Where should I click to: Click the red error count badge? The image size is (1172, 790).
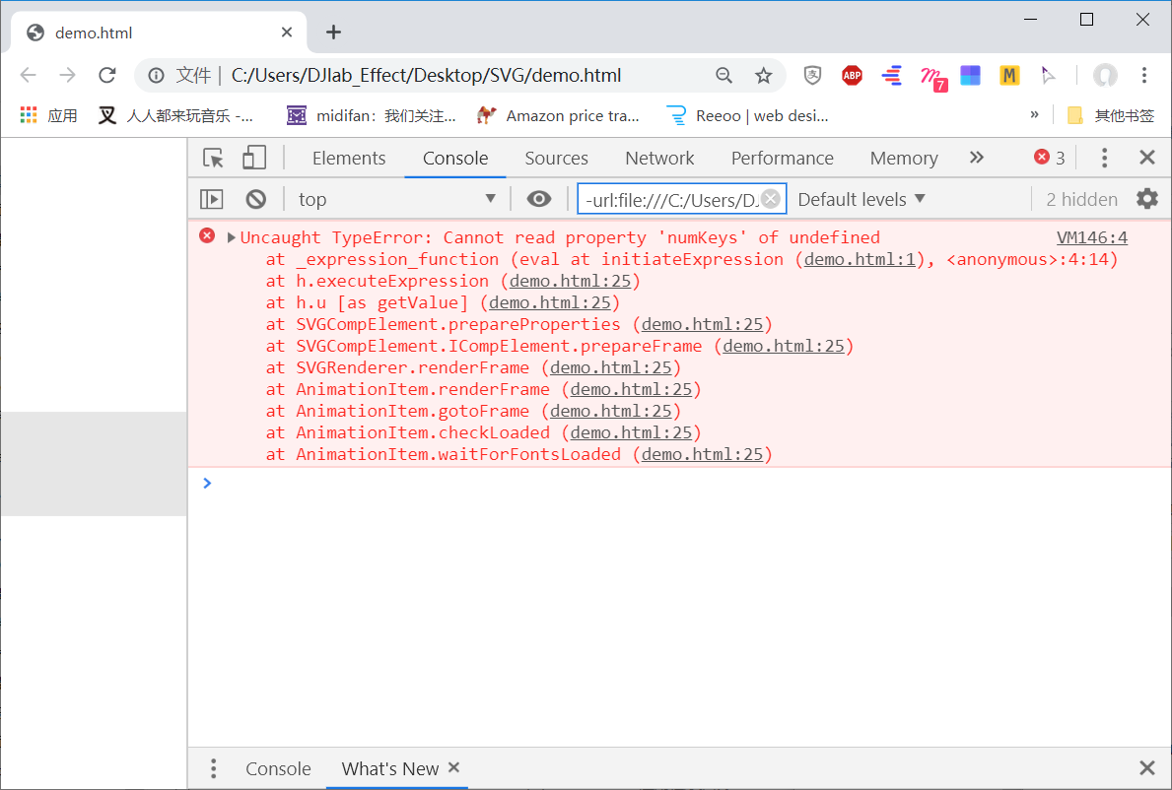coord(1050,158)
